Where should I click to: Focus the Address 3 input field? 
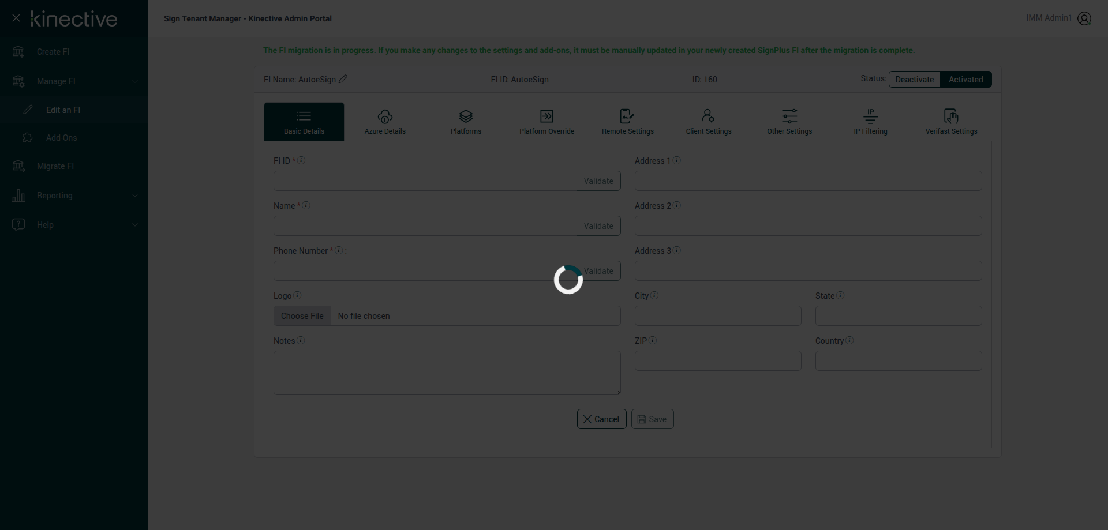click(808, 271)
